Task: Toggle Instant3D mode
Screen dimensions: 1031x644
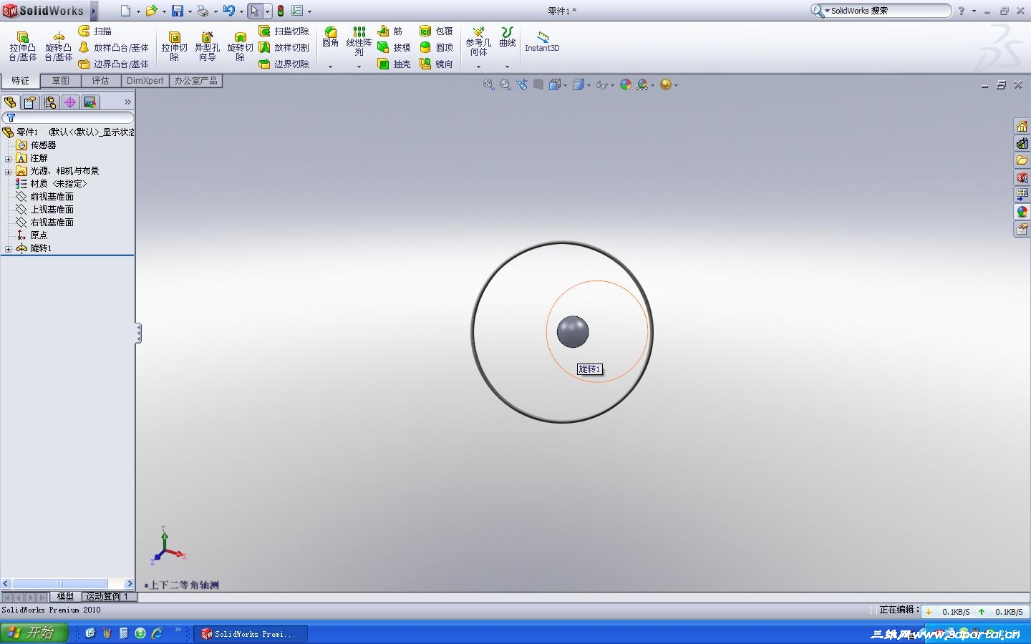Action: pyautogui.click(x=542, y=42)
